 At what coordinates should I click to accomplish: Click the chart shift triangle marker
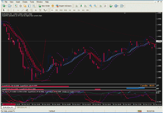click(125, 13)
